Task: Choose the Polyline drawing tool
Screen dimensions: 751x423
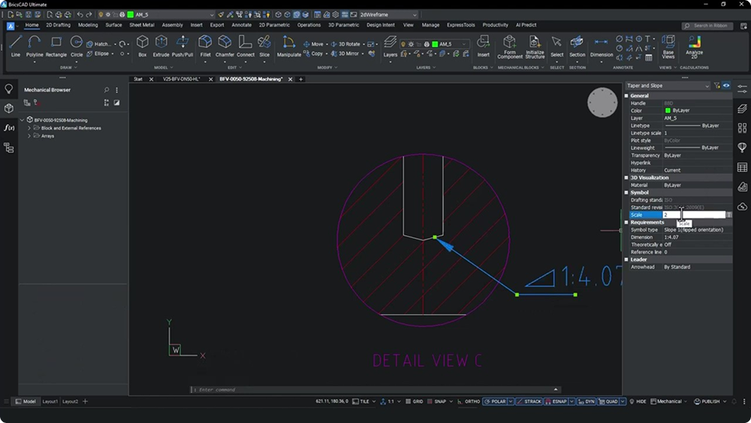Action: [35, 45]
